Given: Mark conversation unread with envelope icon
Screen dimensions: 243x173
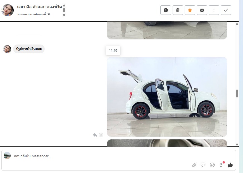Looking at the screenshot, I should (202, 10).
